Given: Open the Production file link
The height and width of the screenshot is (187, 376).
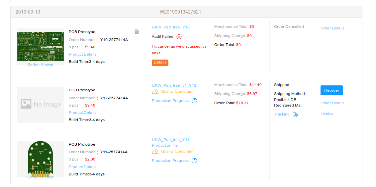Looking at the screenshot, I should [165, 145].
